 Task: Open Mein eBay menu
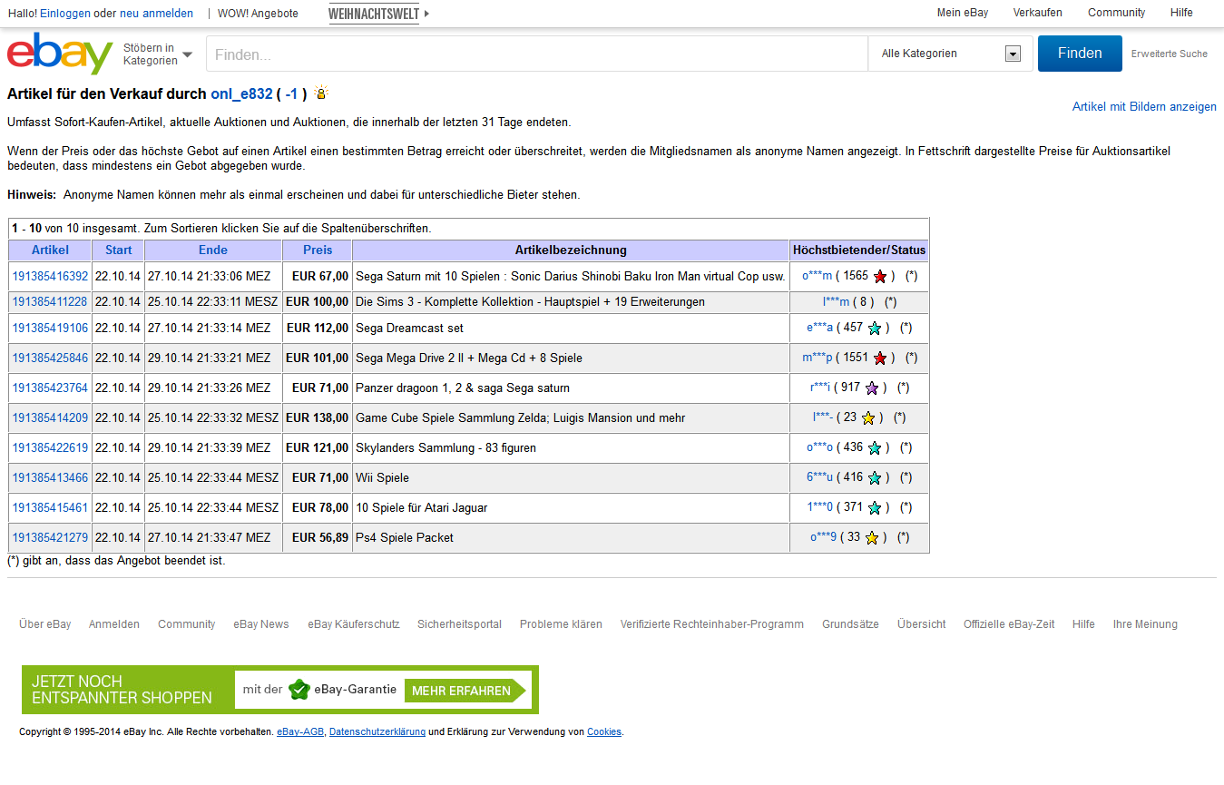point(963,13)
